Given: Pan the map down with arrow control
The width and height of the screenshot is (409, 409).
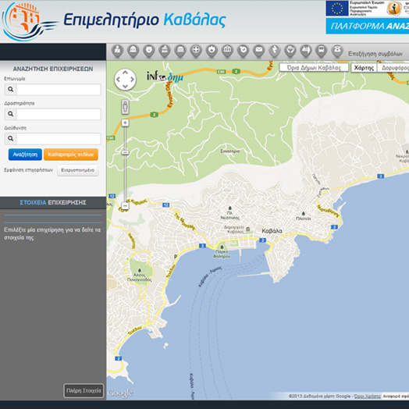Looking at the screenshot, I should [125, 87].
